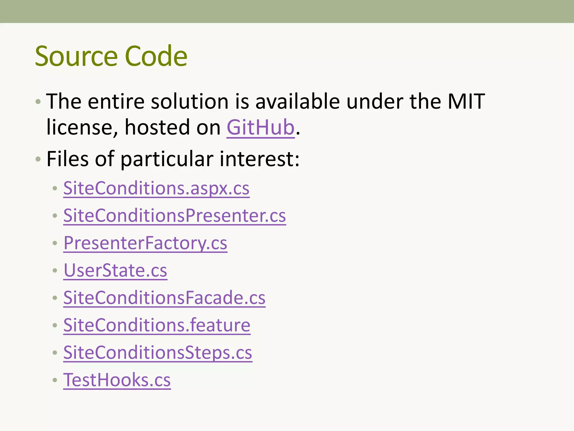Open the SiteConditions.aspx.cs link
The image size is (574, 431).
pyautogui.click(x=156, y=188)
